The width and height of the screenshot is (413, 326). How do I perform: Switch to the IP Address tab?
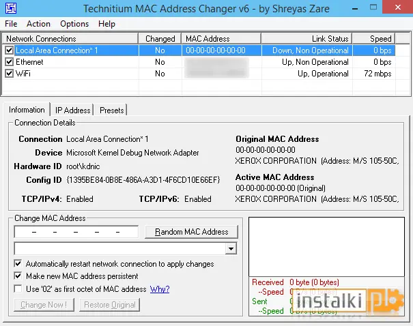click(x=72, y=110)
